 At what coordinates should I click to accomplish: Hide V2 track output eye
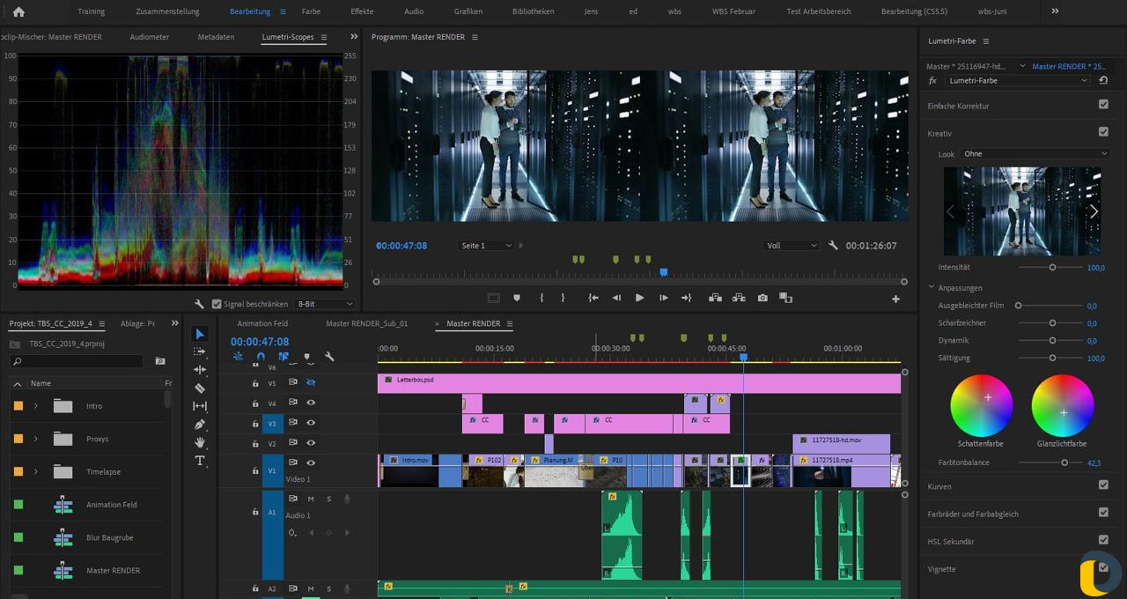tap(311, 443)
